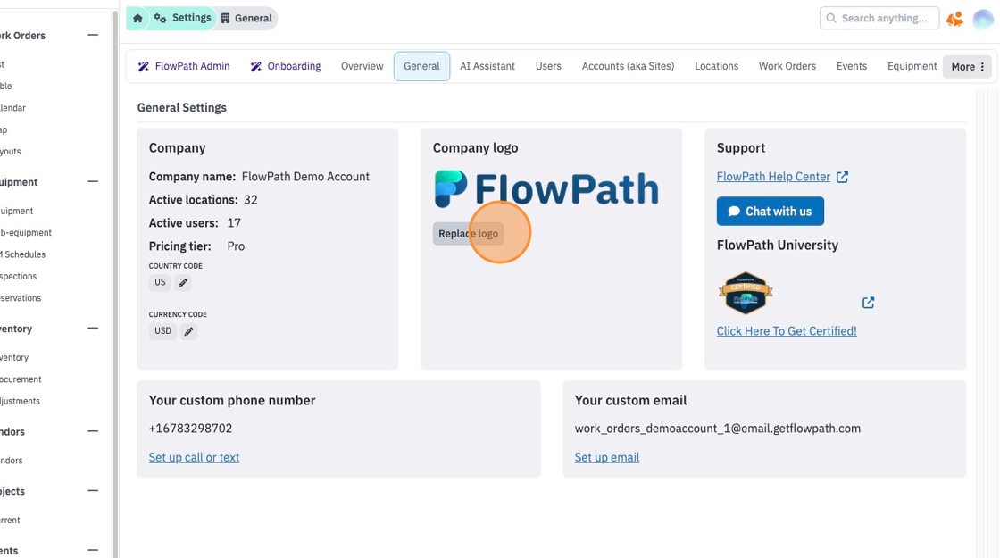The image size is (1000, 558).
Task: Open the FlowPath Help Center link
Action: click(773, 177)
